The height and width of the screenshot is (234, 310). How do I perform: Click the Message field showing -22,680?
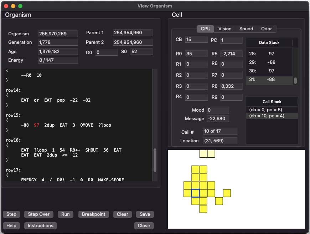click(218, 118)
